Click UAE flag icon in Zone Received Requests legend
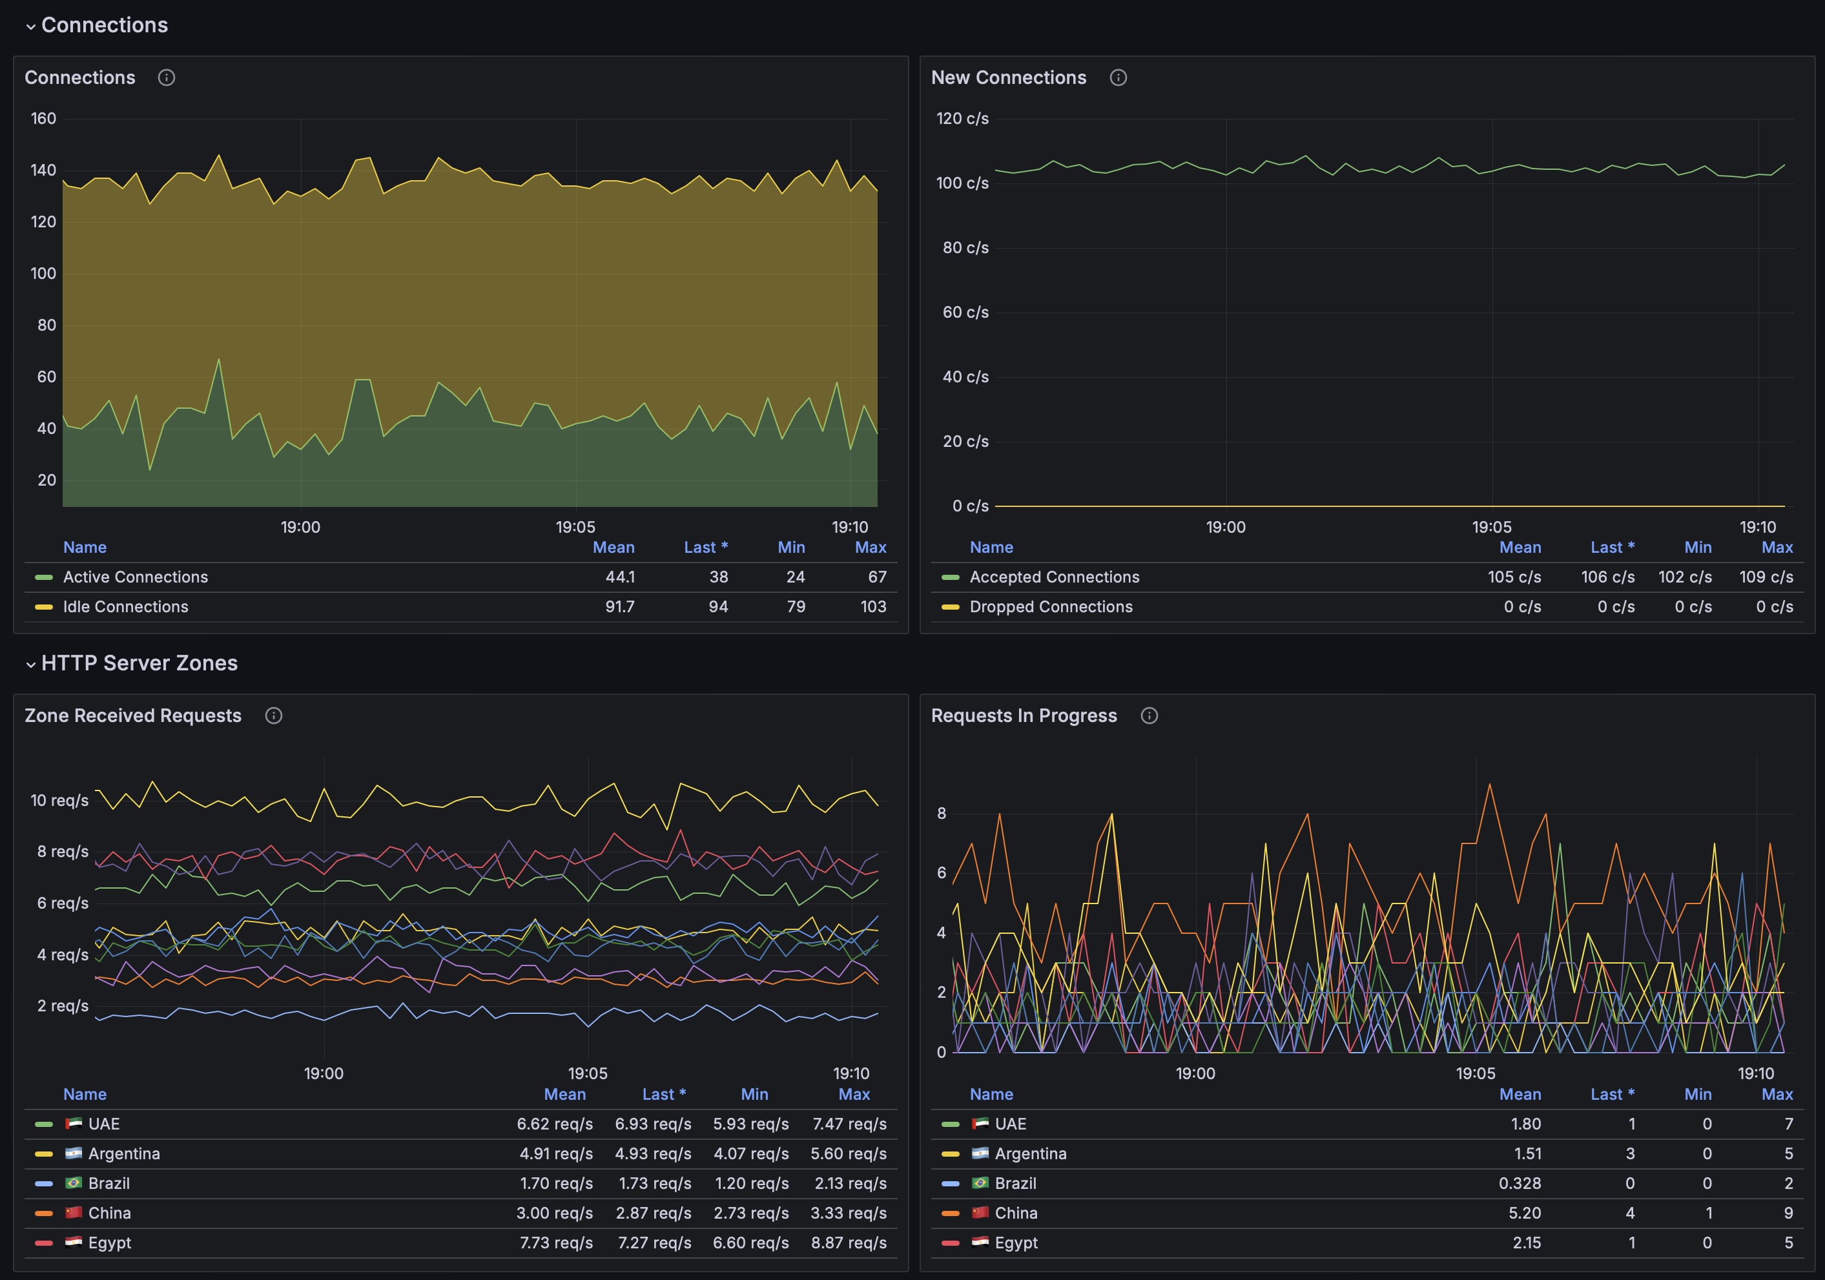The image size is (1825, 1280). click(74, 1123)
